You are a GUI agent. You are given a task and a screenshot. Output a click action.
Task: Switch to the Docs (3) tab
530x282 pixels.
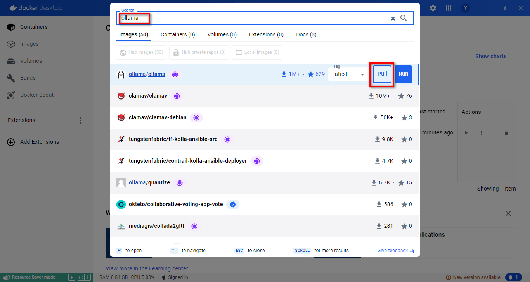(x=306, y=34)
